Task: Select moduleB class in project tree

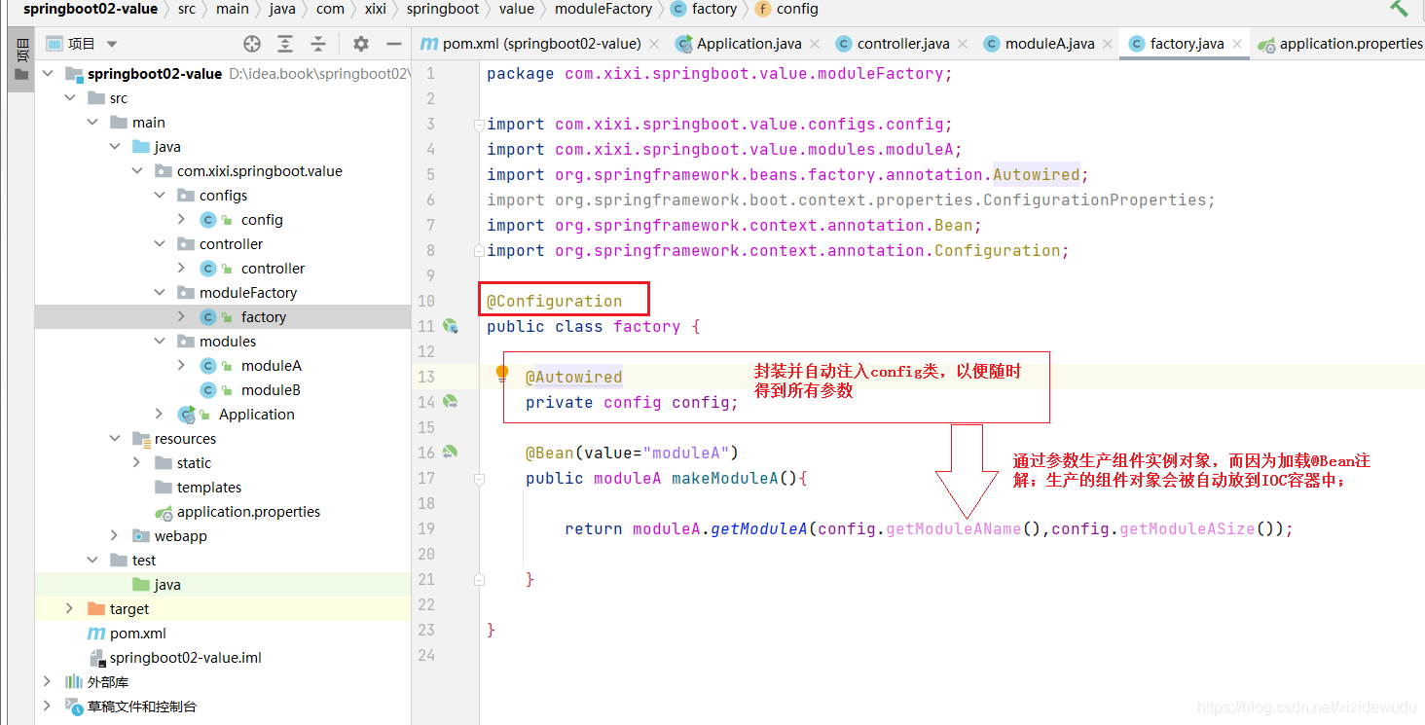Action: (271, 390)
